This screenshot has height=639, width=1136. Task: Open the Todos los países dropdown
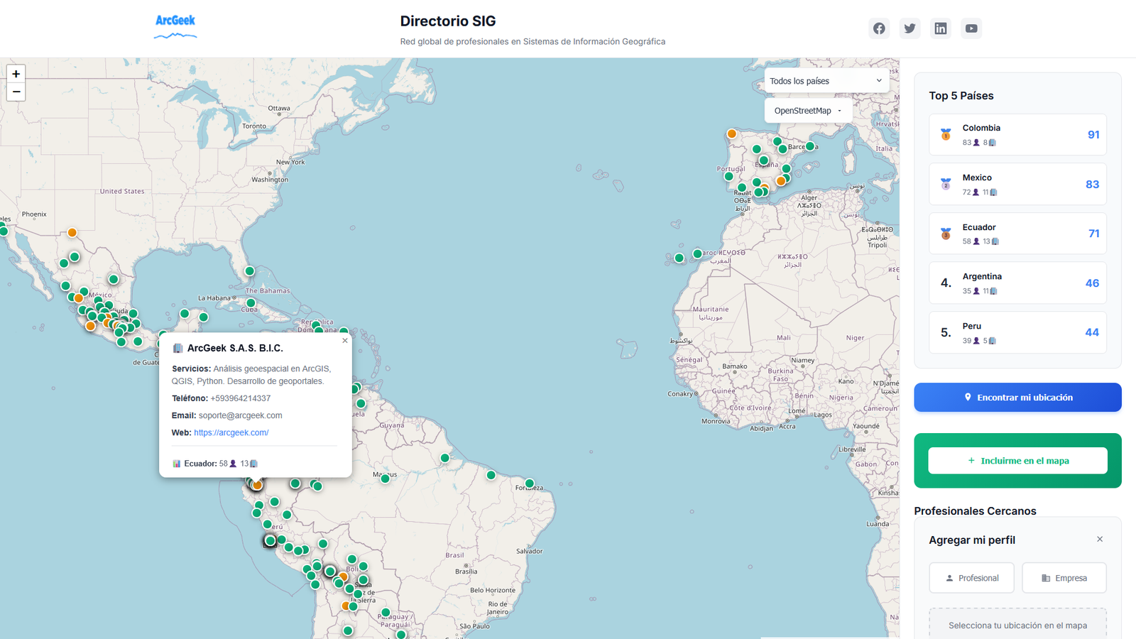coord(826,81)
